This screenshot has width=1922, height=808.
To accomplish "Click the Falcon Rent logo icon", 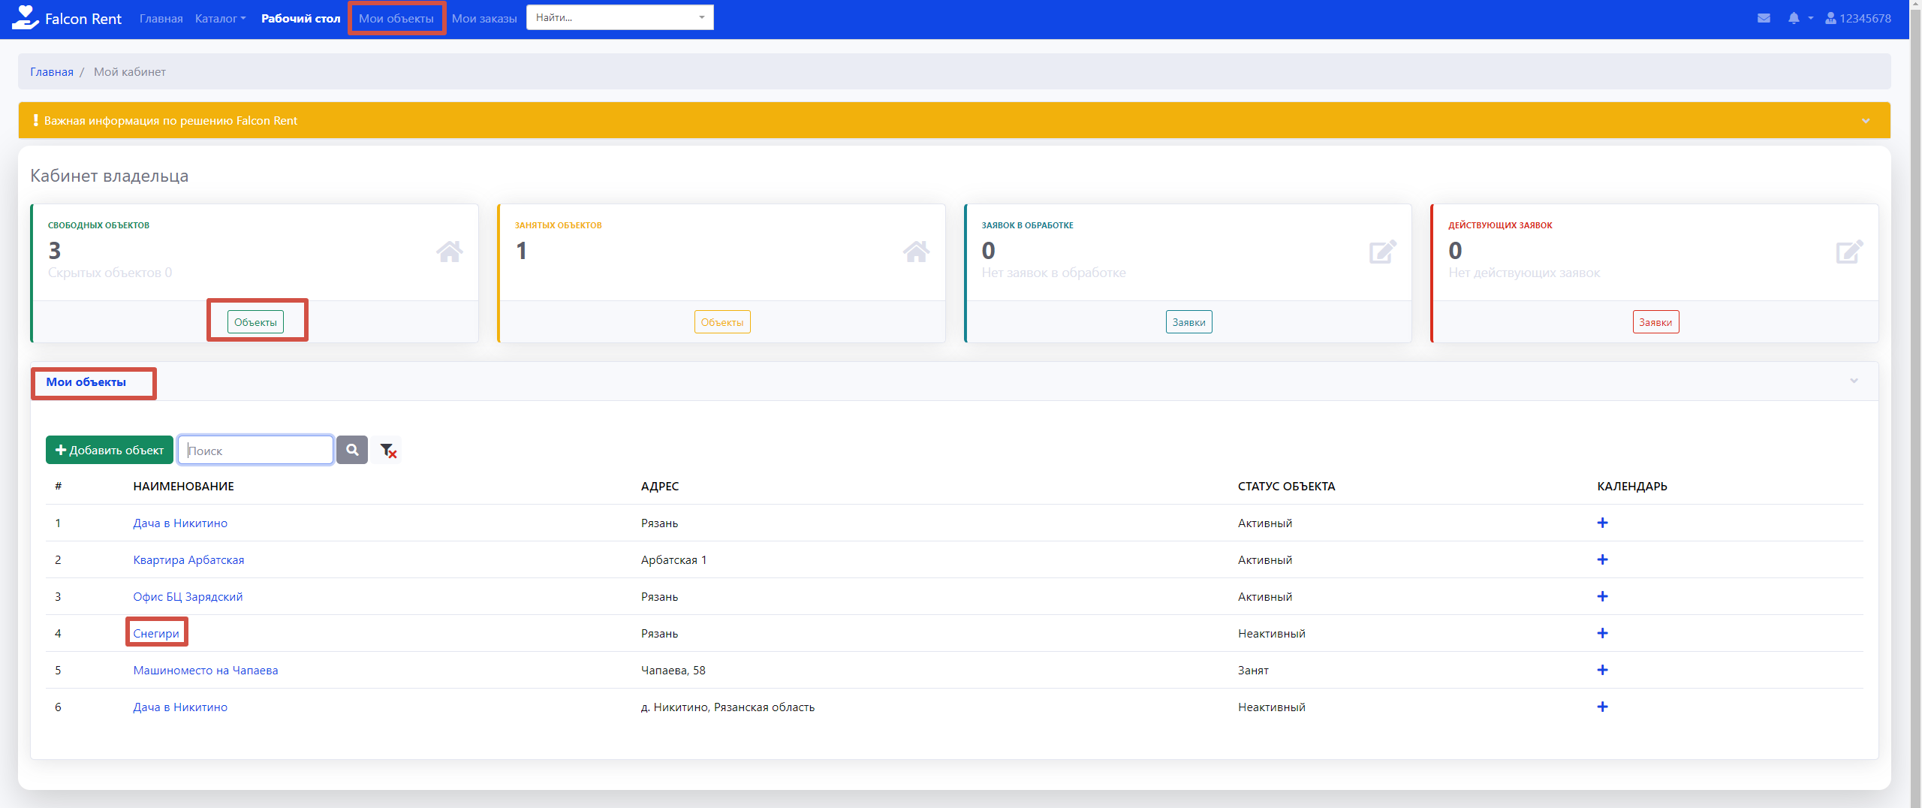I will (x=25, y=17).
